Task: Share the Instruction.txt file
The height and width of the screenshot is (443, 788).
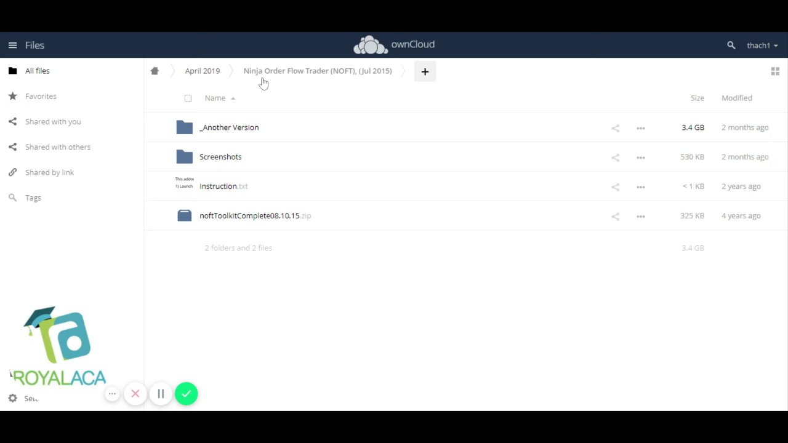Action: tap(615, 187)
